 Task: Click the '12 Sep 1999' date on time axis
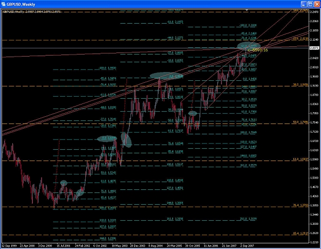9,245
